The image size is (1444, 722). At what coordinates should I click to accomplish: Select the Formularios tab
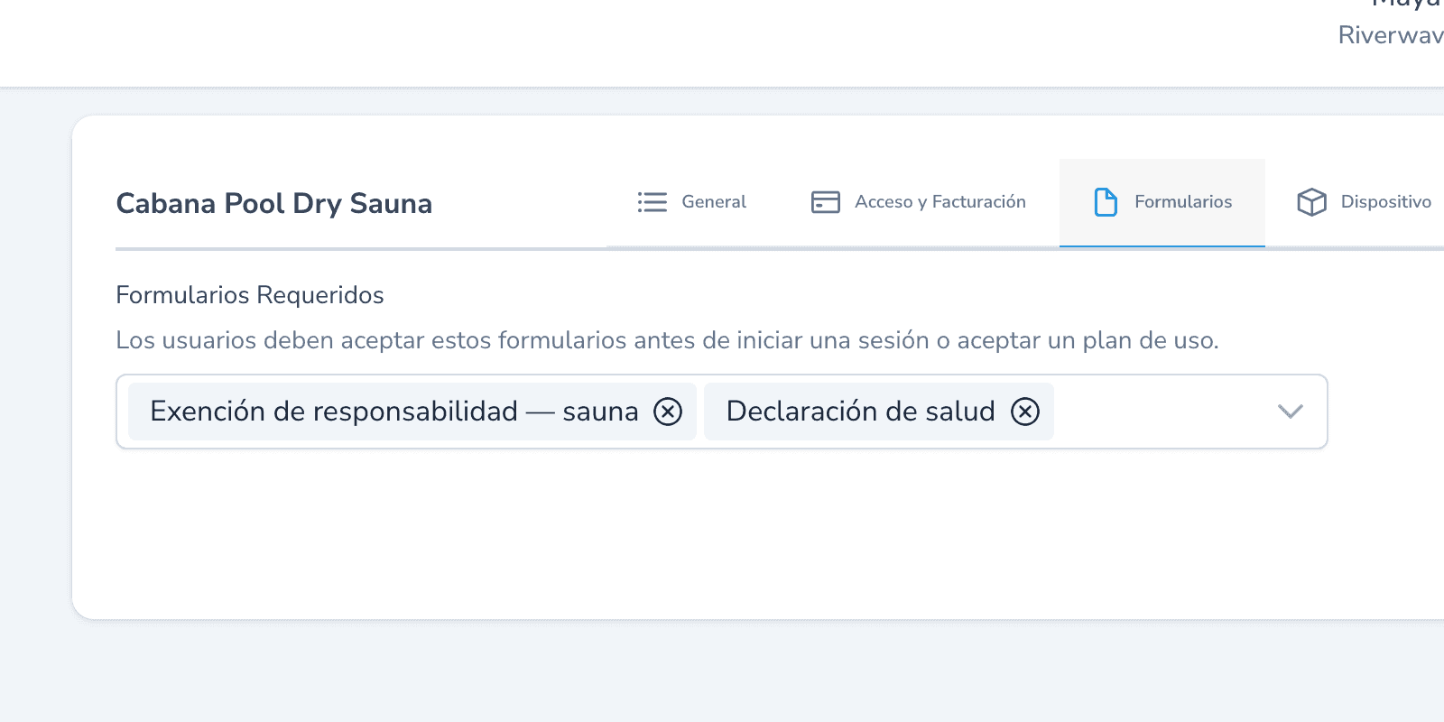click(1162, 202)
